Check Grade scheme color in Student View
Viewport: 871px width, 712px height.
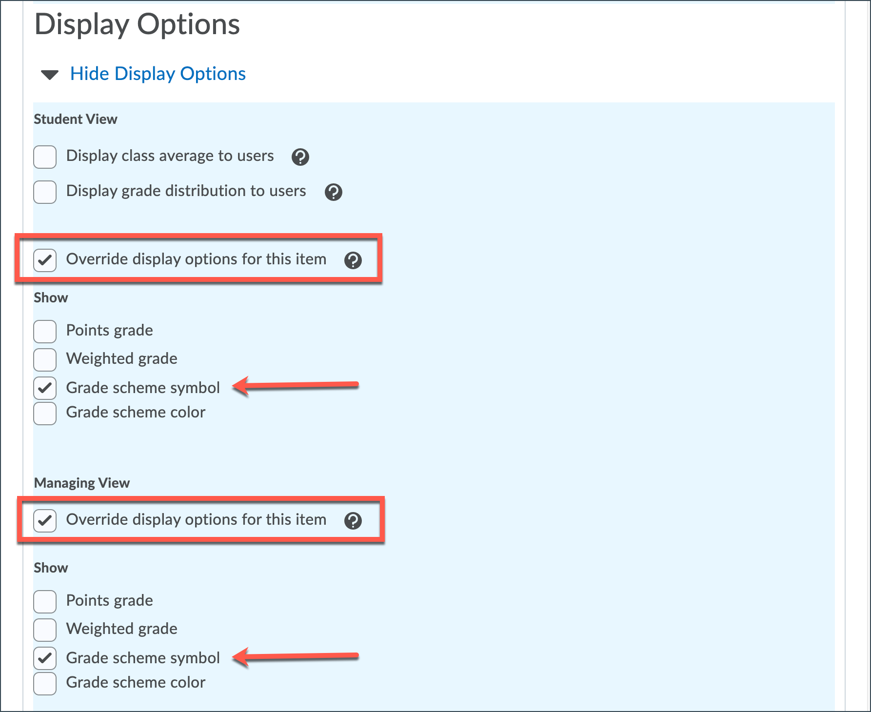[45, 414]
